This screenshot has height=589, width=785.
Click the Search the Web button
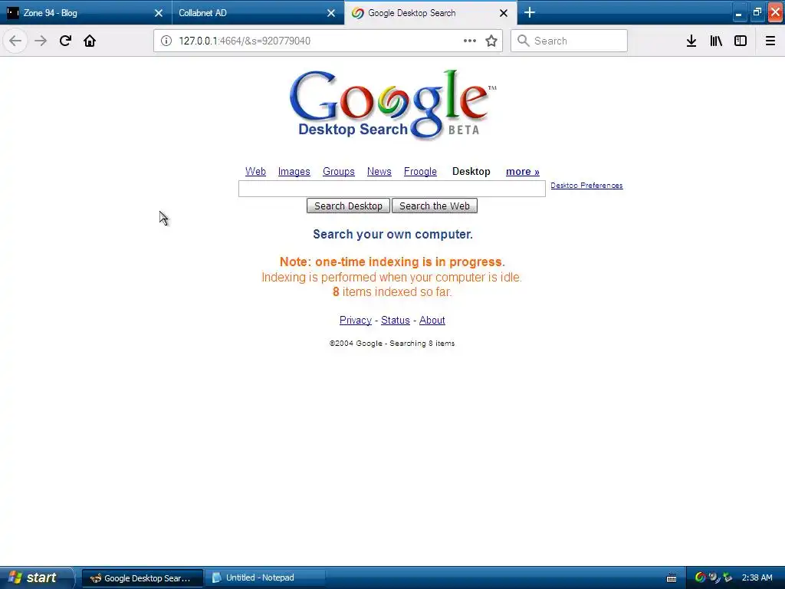click(435, 206)
